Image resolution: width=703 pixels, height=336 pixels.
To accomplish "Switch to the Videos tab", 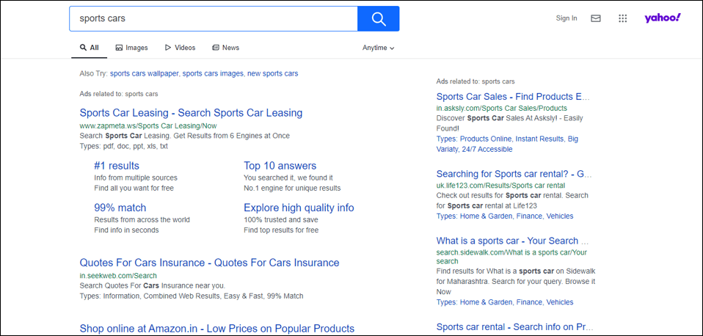I will (181, 48).
